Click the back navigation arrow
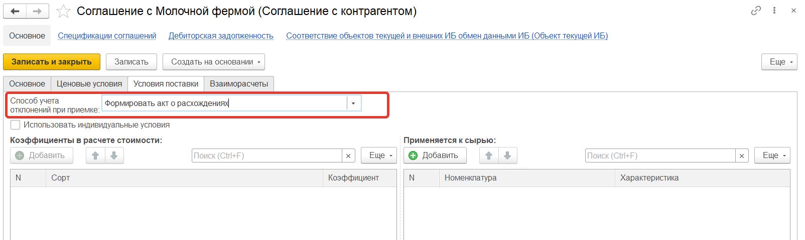 pos(15,11)
